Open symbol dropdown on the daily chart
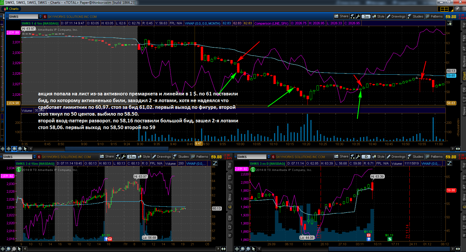The height and width of the screenshot is (252, 466). point(268,157)
